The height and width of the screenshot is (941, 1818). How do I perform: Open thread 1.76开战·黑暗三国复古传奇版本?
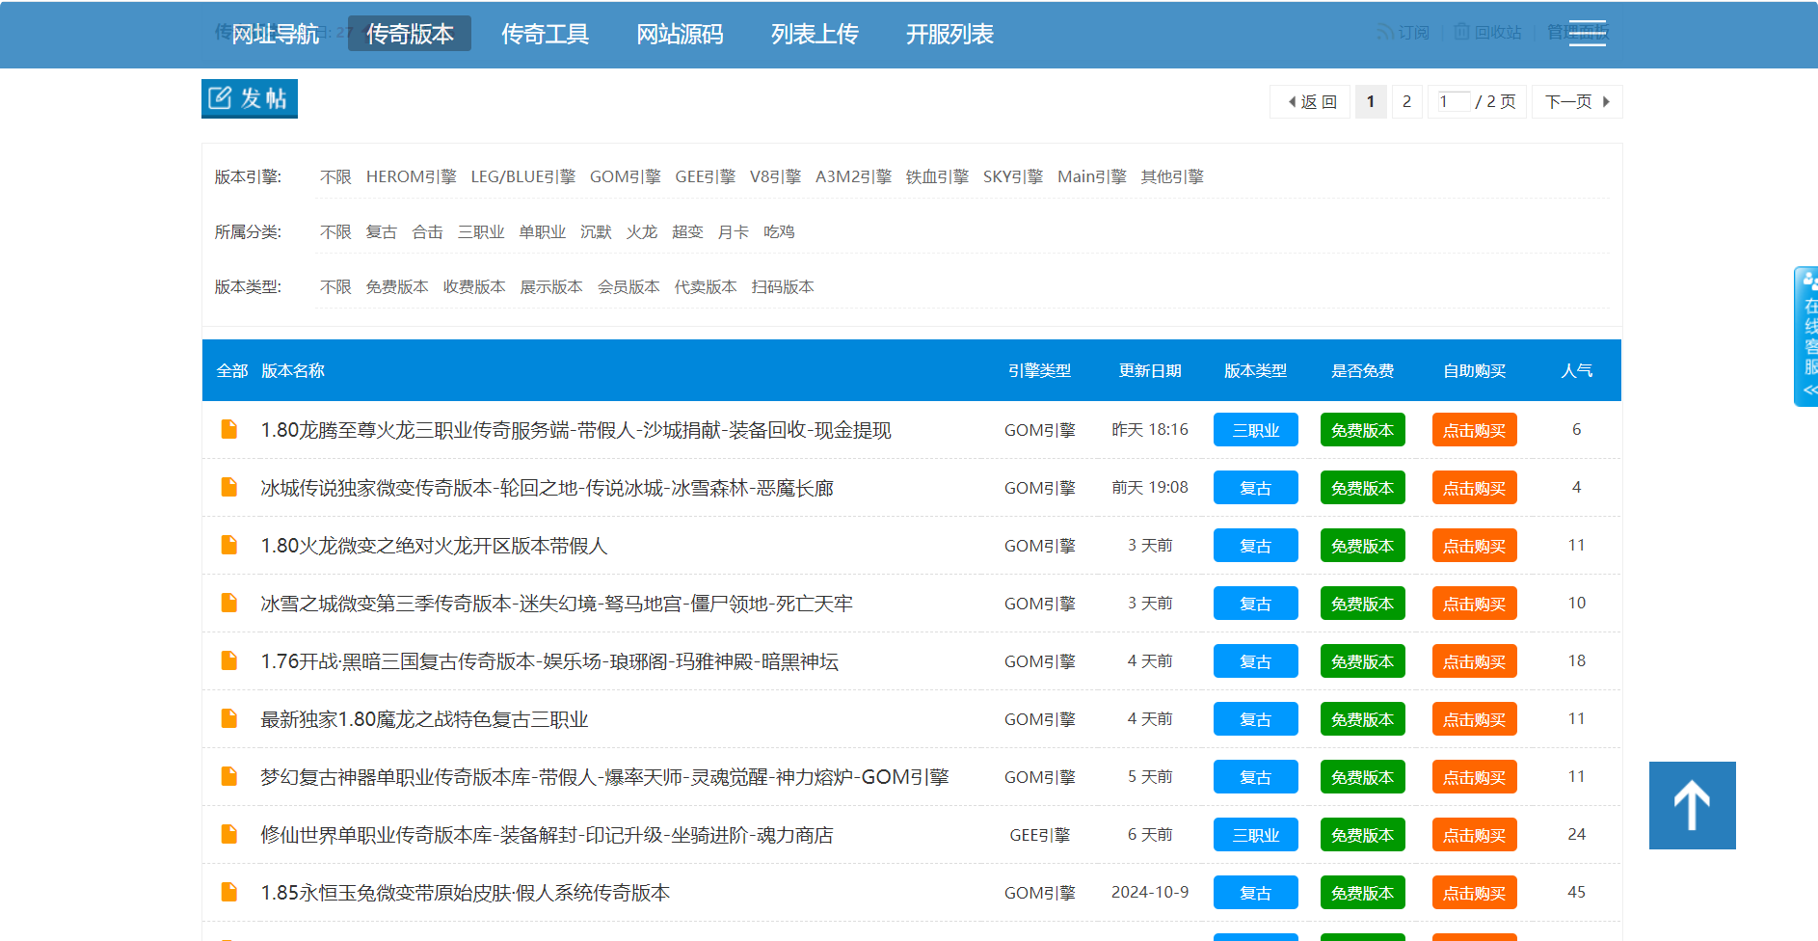(549, 661)
